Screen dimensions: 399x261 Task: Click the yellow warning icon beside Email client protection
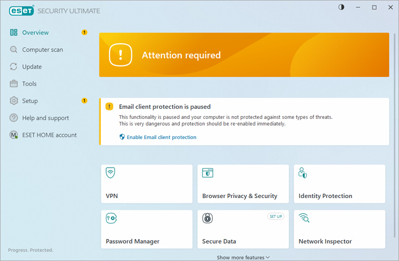click(x=109, y=107)
